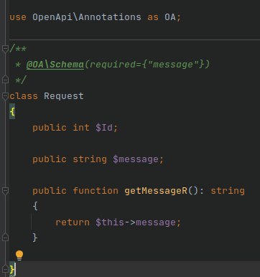Click required={"message"} in the annotation

(147, 65)
